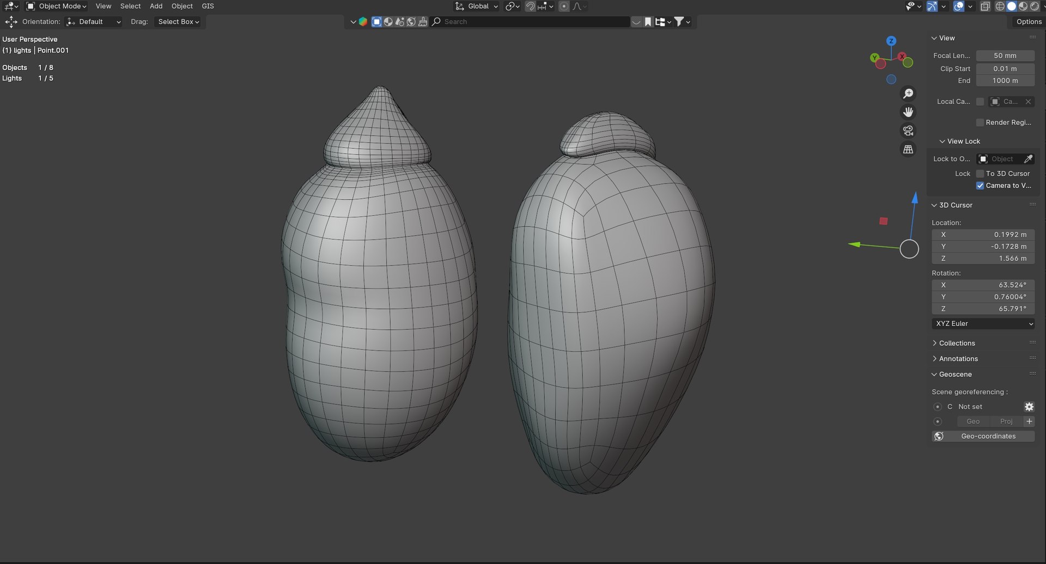Toggle viewport gizmos display
This screenshot has height=564, width=1046.
932,7
